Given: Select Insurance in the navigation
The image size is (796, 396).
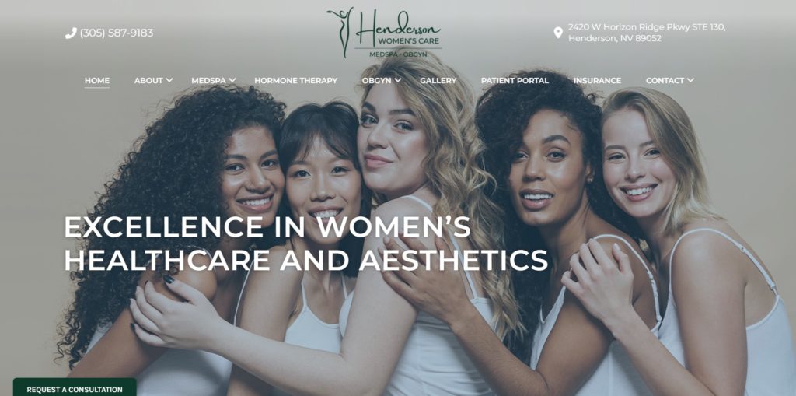Looking at the screenshot, I should click(597, 80).
